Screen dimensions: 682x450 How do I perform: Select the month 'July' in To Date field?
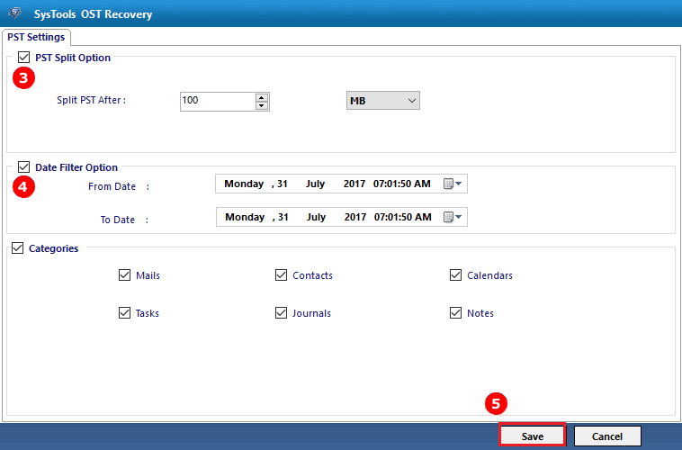click(x=316, y=217)
